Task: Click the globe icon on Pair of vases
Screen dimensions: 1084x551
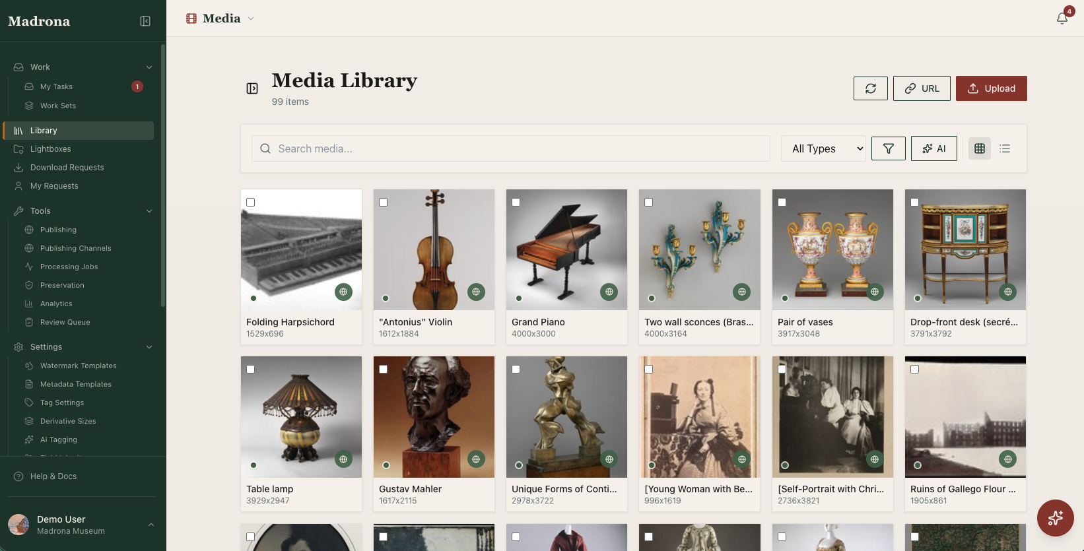Action: (x=875, y=292)
